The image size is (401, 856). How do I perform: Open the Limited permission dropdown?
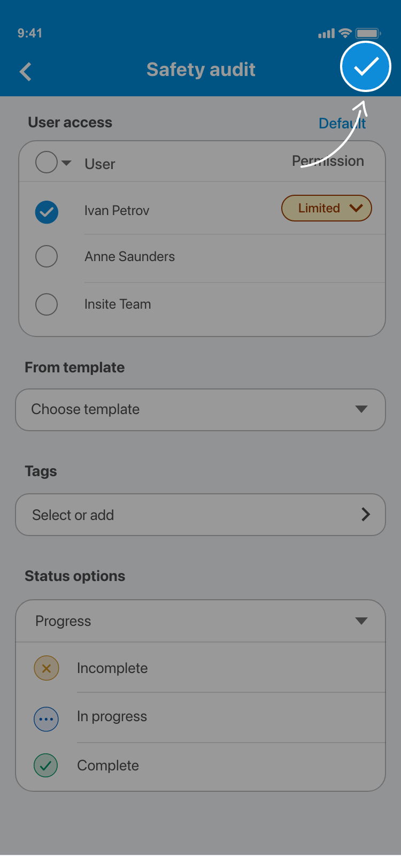(326, 208)
